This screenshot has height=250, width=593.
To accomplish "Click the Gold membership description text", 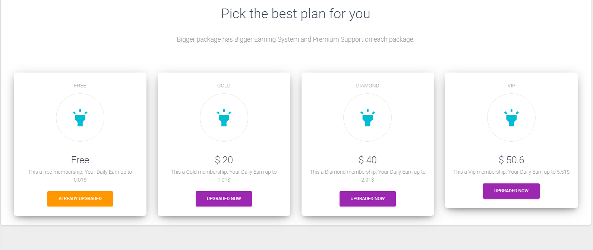I will (224, 176).
